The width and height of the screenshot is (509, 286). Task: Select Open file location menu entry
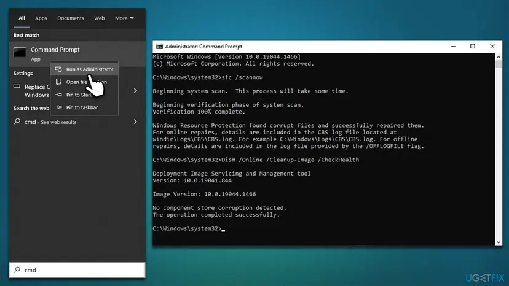coord(84,82)
